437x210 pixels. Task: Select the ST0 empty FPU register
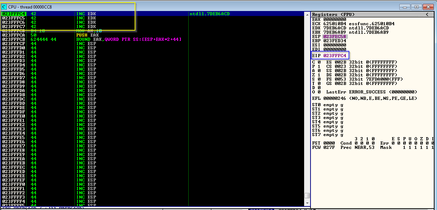[328, 105]
